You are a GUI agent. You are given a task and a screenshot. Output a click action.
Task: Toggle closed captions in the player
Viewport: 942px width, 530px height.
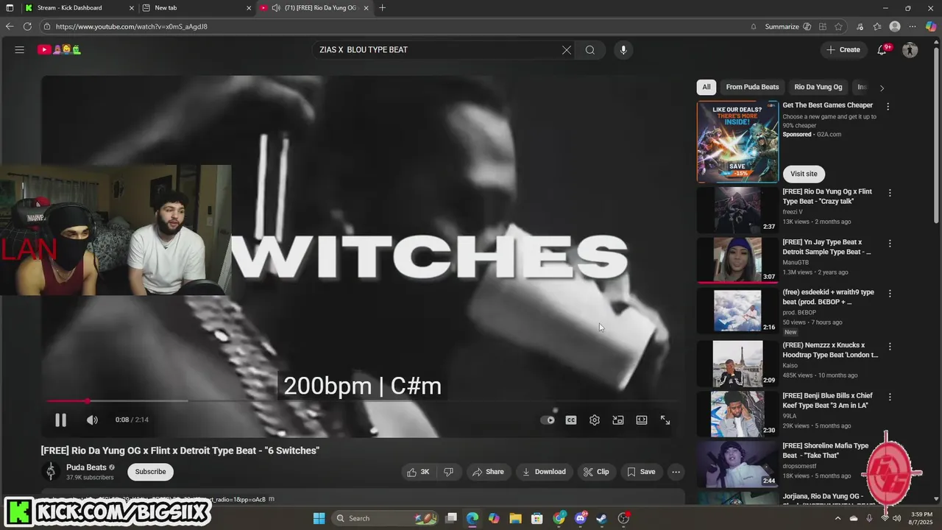tap(571, 420)
